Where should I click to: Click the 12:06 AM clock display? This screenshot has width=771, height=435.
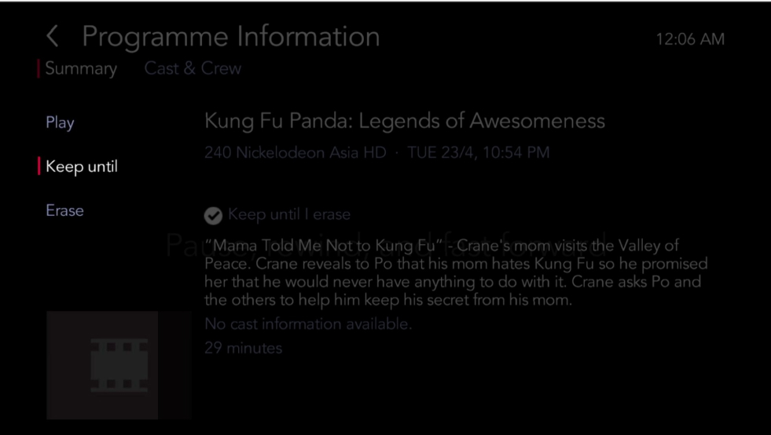pyautogui.click(x=690, y=39)
